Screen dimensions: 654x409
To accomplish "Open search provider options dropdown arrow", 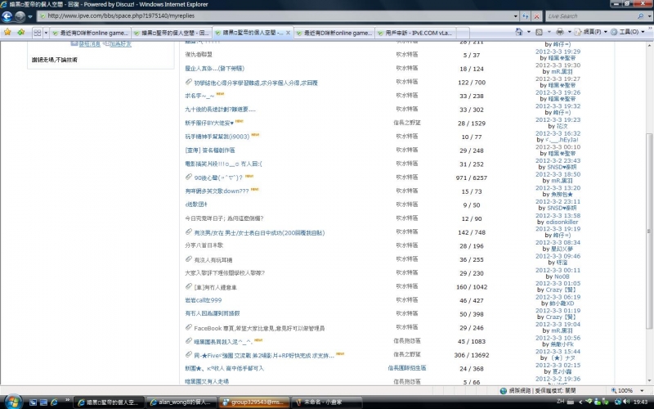I will click(x=650, y=16).
